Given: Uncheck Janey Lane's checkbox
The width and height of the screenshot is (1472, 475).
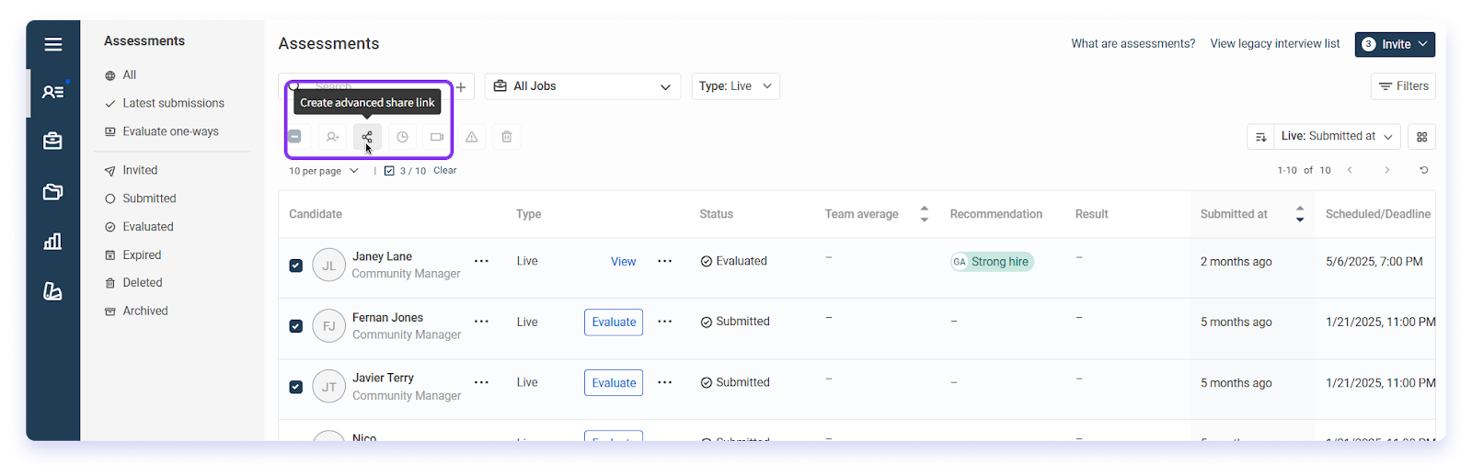Looking at the screenshot, I should click(x=295, y=266).
